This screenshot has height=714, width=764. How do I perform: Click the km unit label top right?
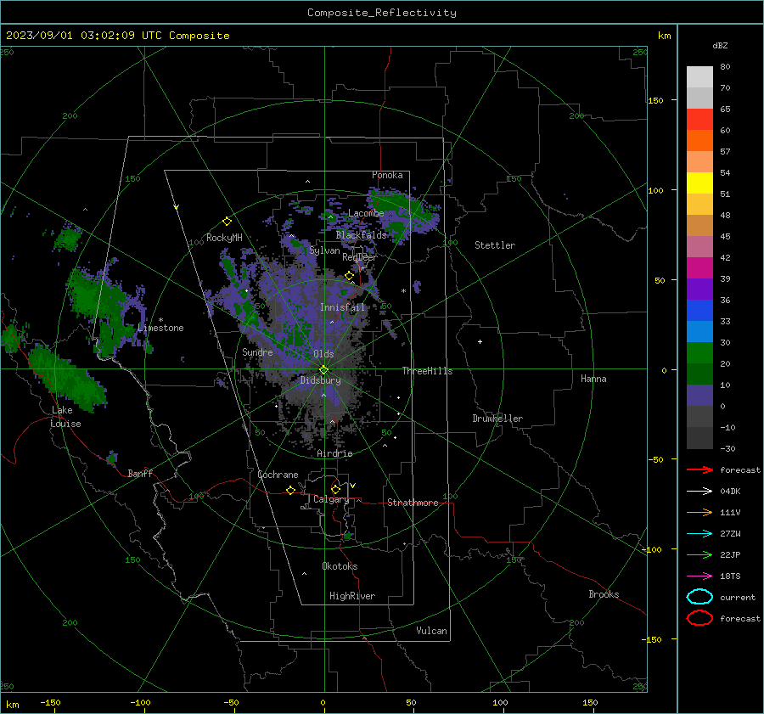pos(664,36)
